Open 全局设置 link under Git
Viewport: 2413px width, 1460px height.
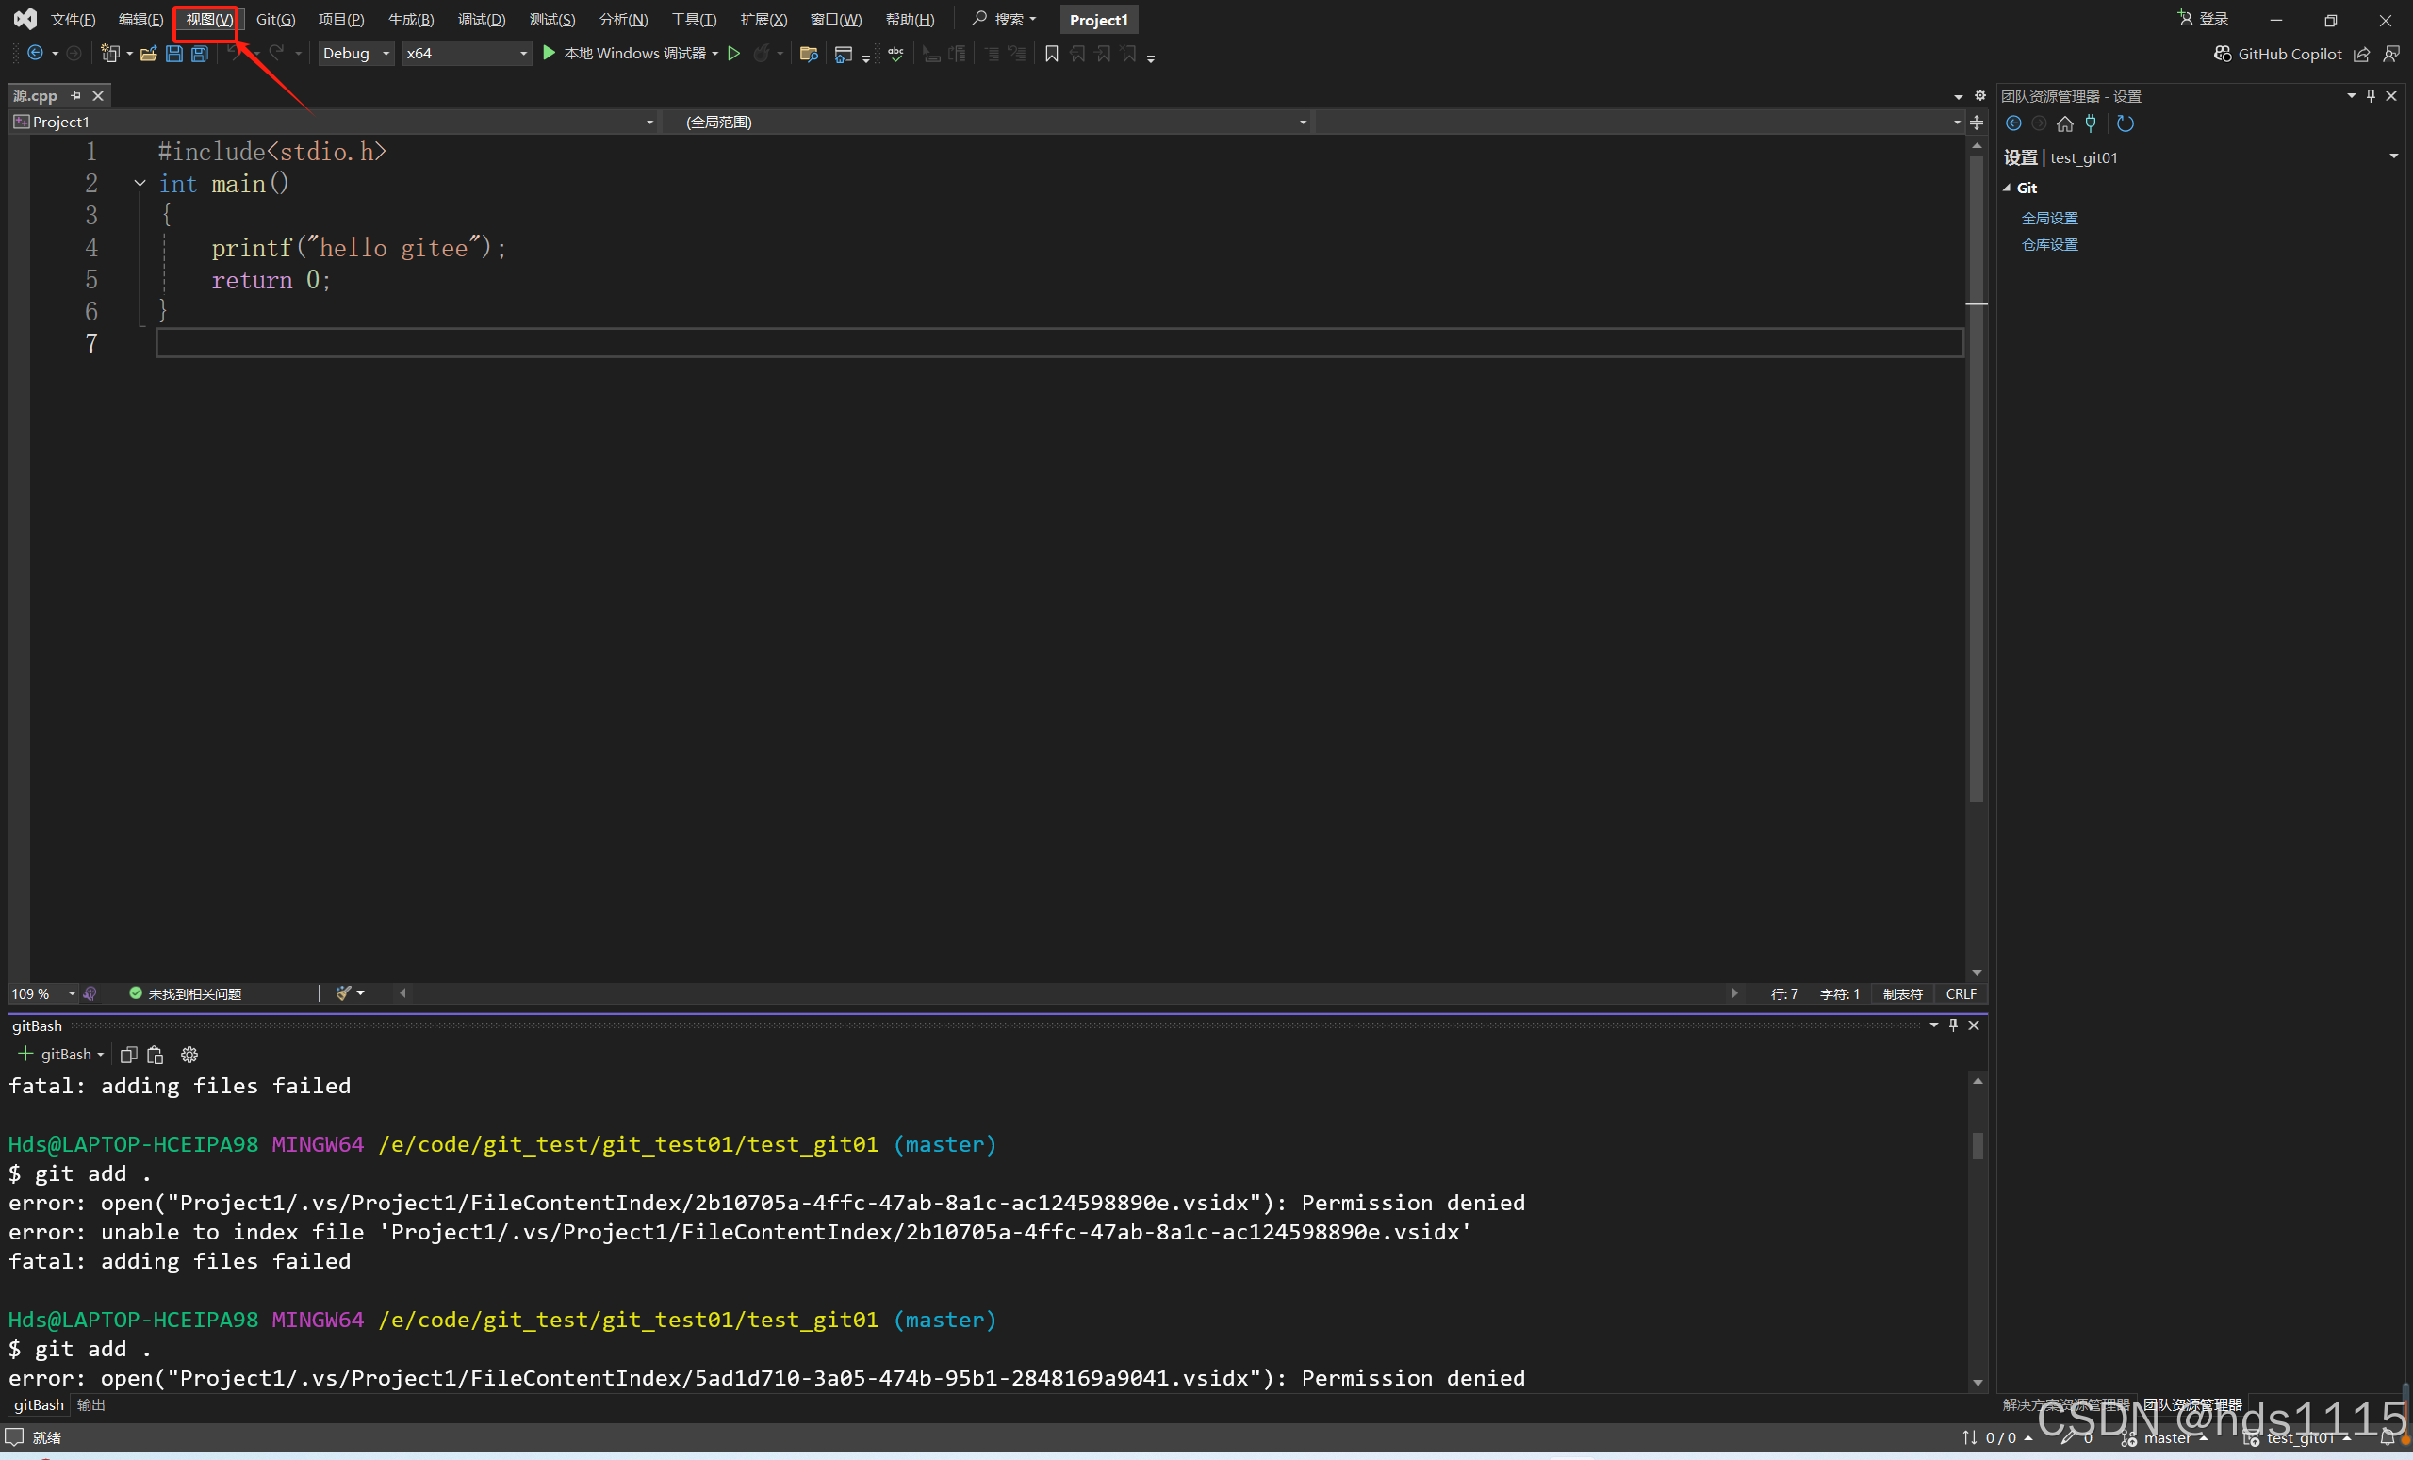click(x=2050, y=219)
